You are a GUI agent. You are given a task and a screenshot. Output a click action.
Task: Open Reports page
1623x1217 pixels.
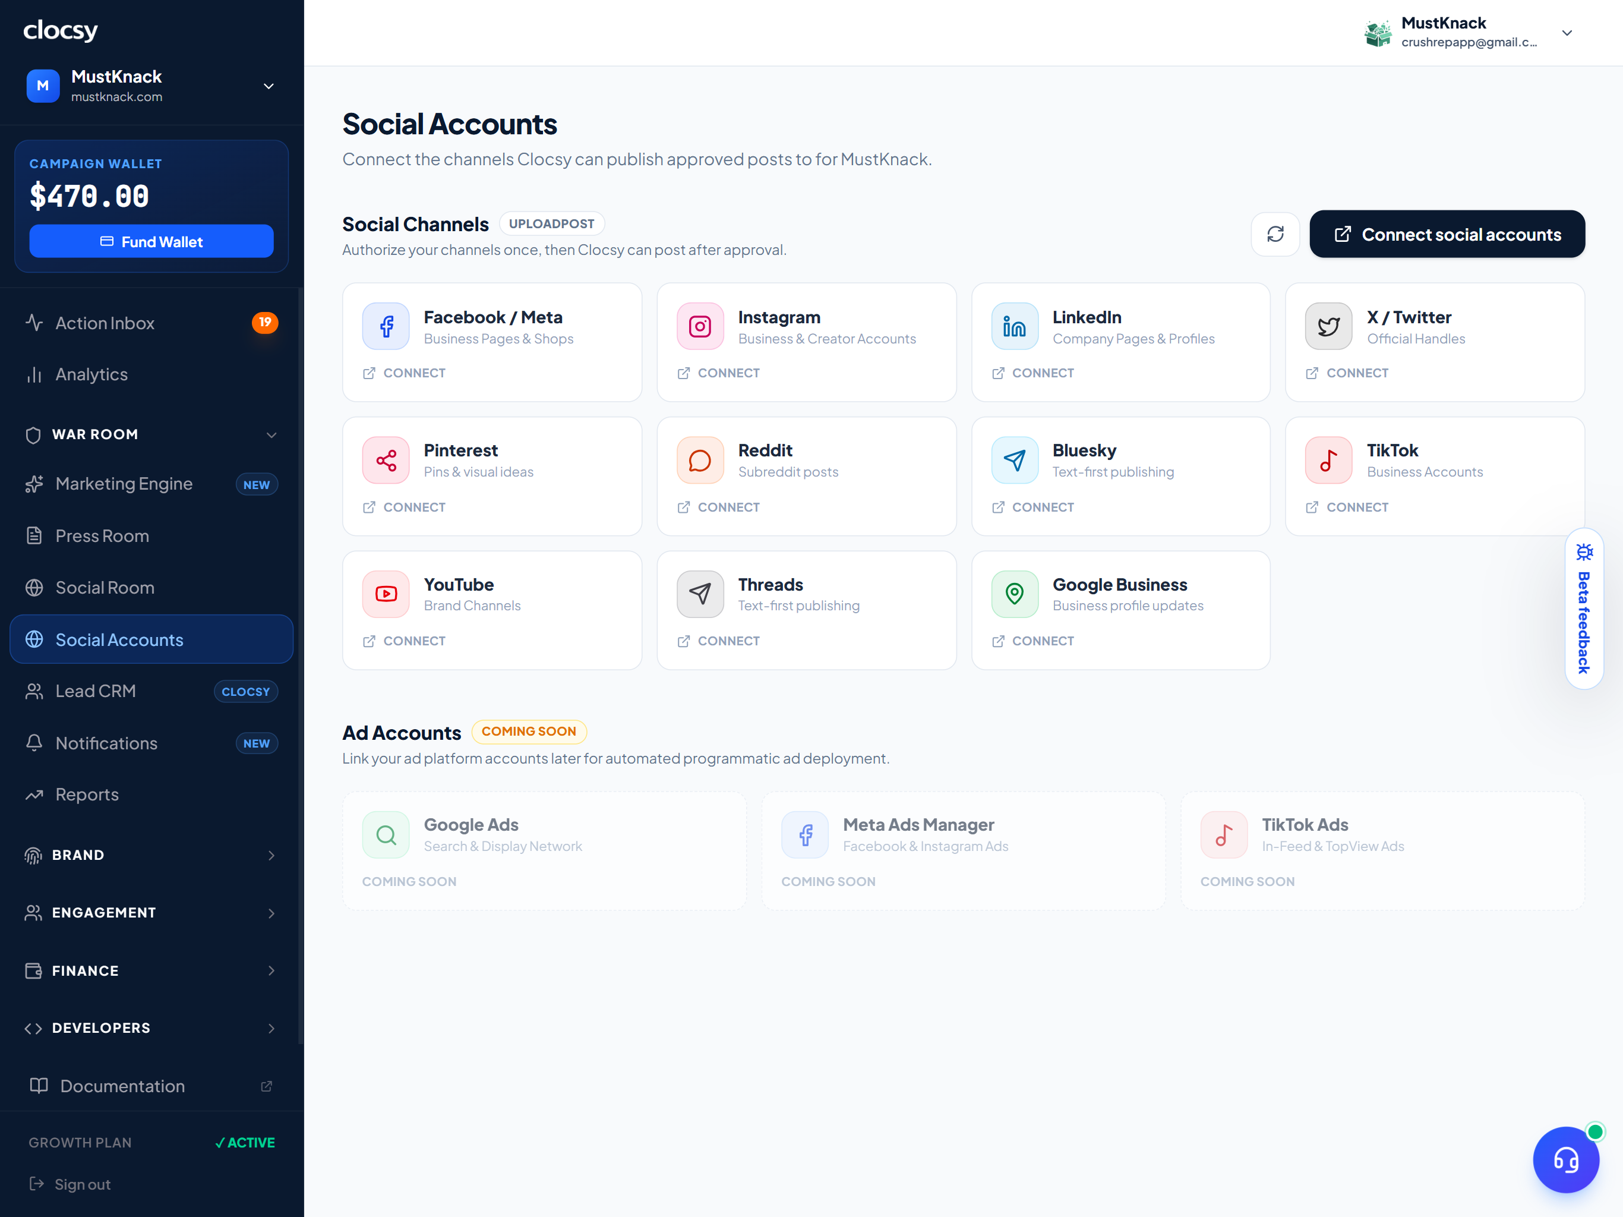coord(151,794)
